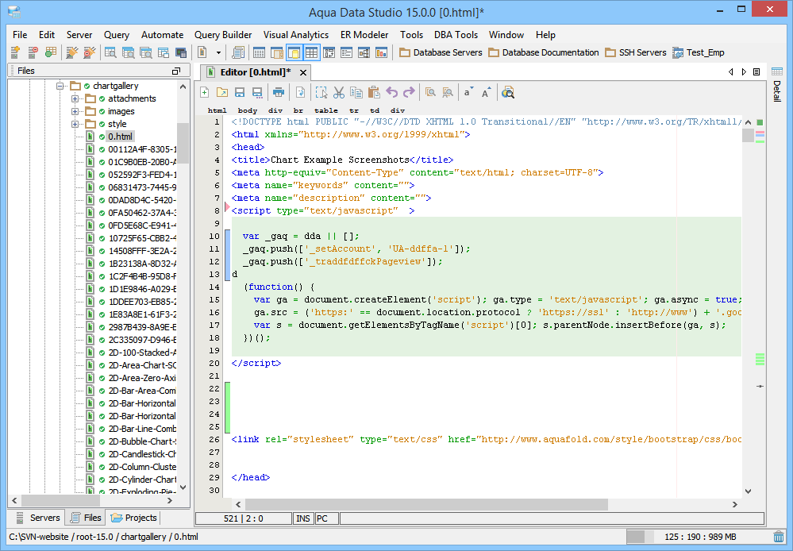Click the garbage collection trash icon

779,538
